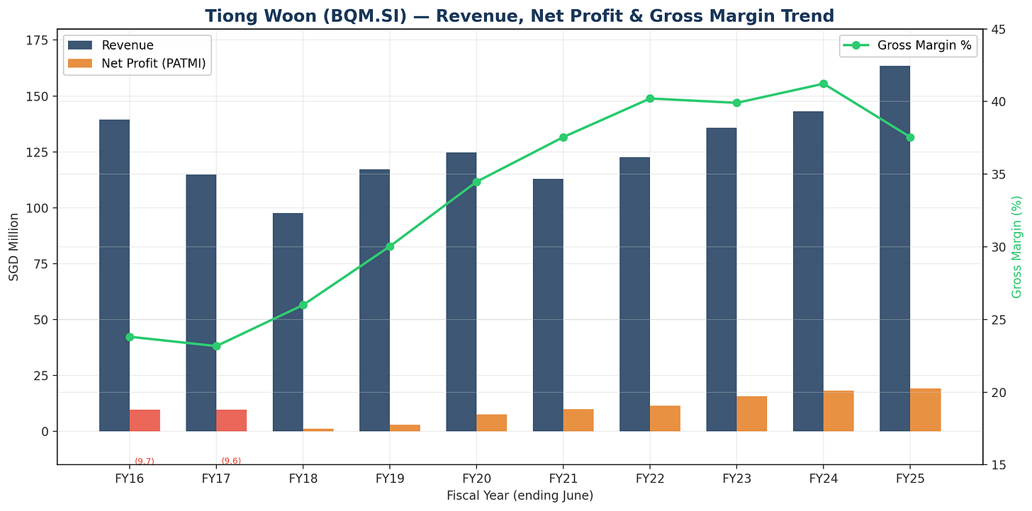
Task: Click the FY18 Gross Margin data point
Action: (303, 305)
